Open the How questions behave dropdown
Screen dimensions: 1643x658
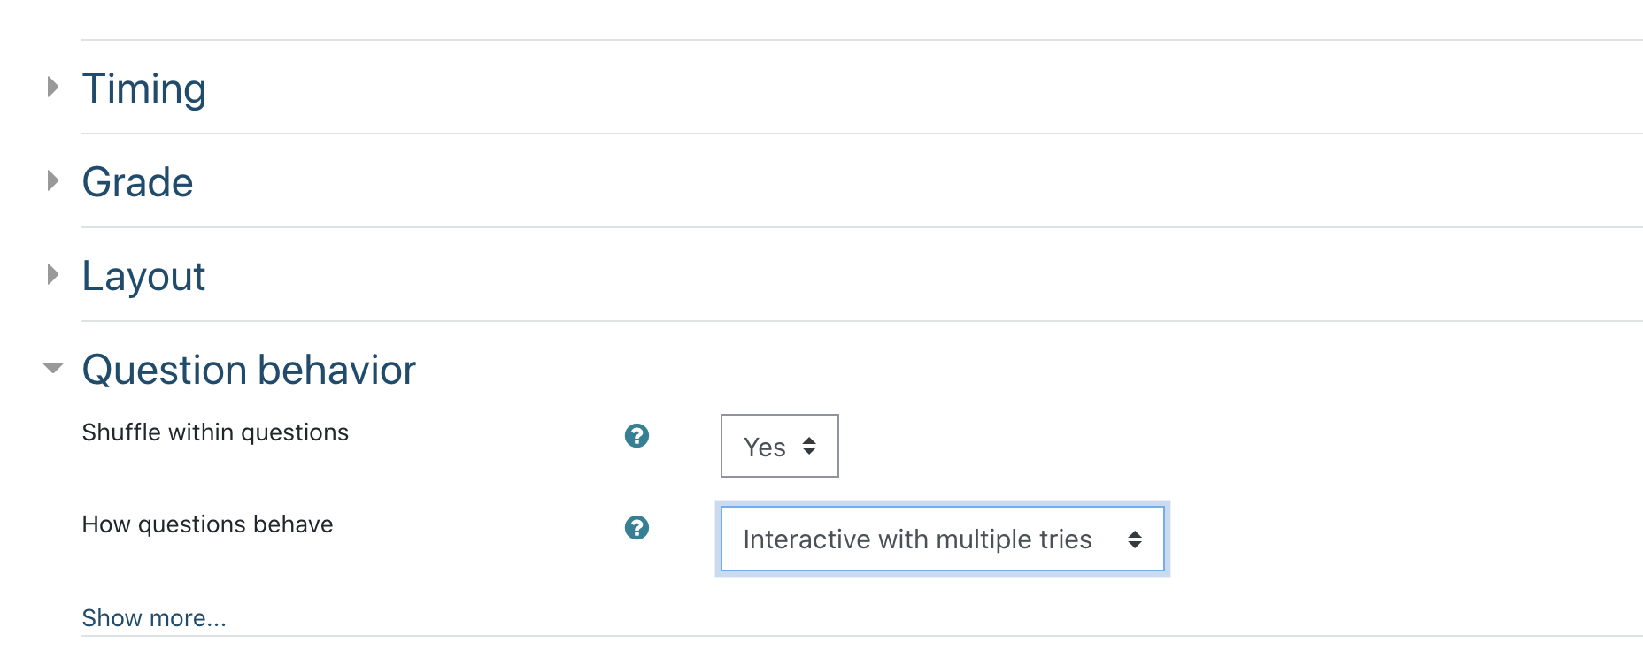pyautogui.click(x=943, y=539)
